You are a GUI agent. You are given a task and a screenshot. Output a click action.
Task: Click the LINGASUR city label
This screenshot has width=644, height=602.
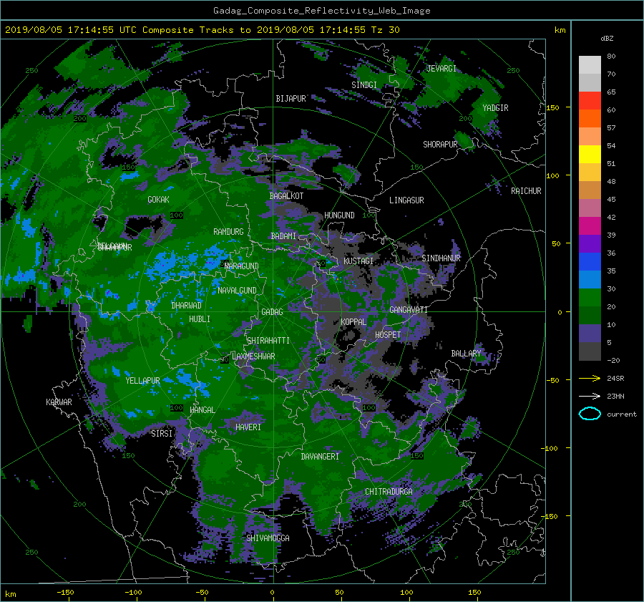coord(406,200)
